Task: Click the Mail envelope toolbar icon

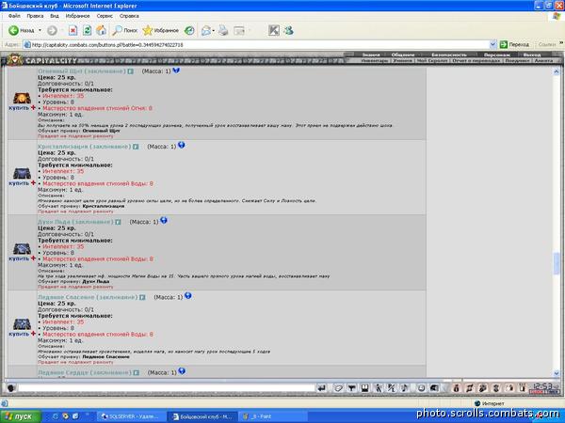Action: click(x=206, y=31)
